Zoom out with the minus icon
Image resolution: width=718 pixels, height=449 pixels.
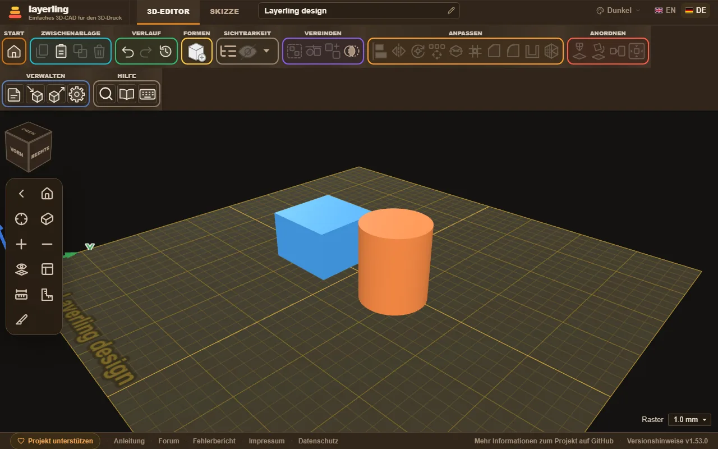click(x=47, y=244)
